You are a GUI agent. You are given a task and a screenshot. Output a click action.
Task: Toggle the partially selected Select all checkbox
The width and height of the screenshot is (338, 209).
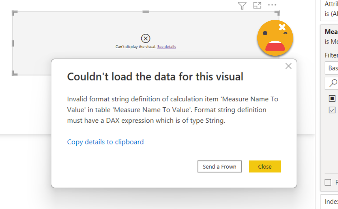coord(332,98)
